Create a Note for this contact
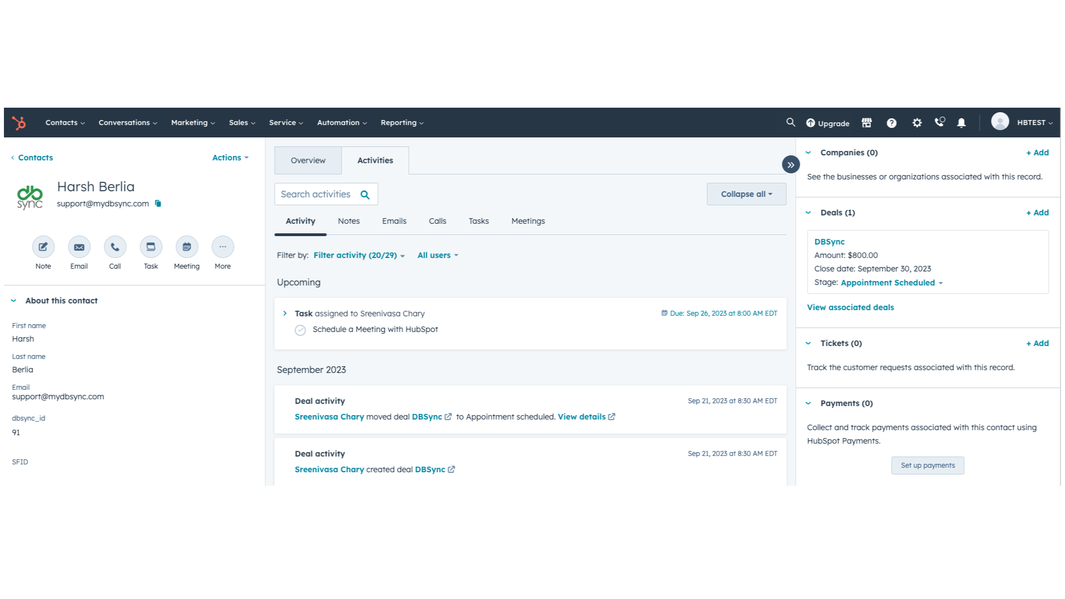Screen dimensions: 1065x599 pyautogui.click(x=43, y=247)
